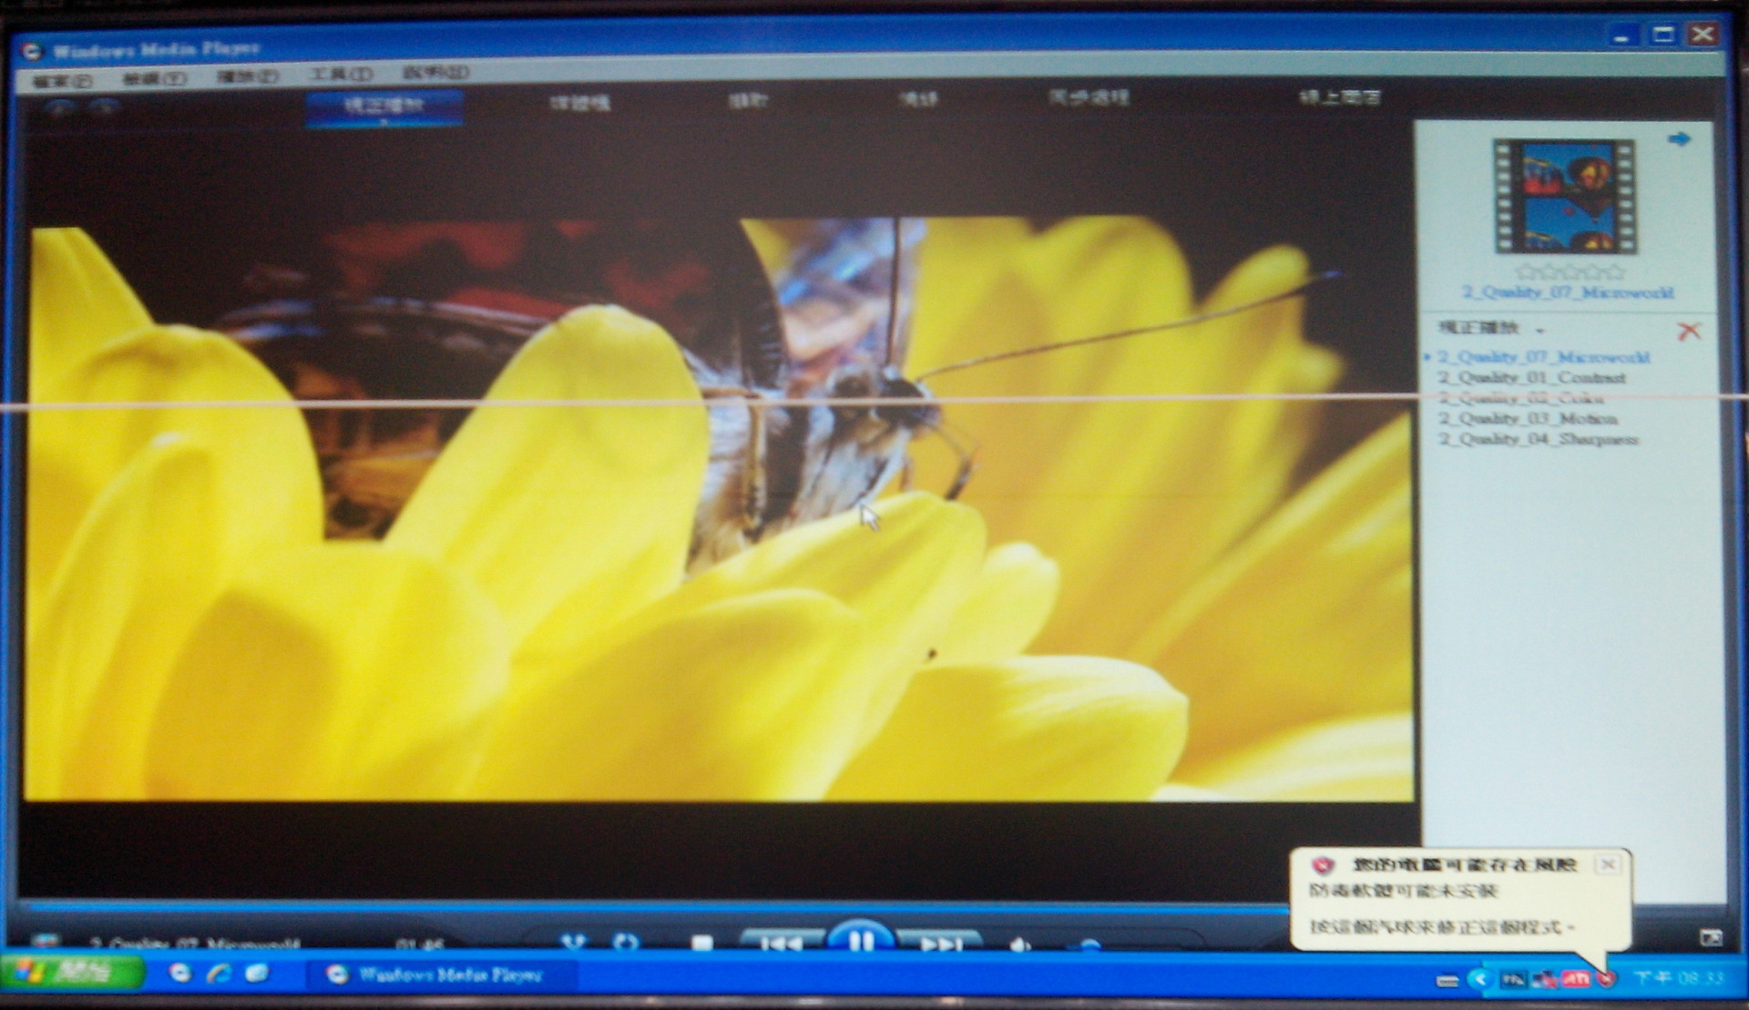Select 2_Quality_01_Contrast in the playlist
Screen dimensions: 1749x1010
pos(1531,378)
